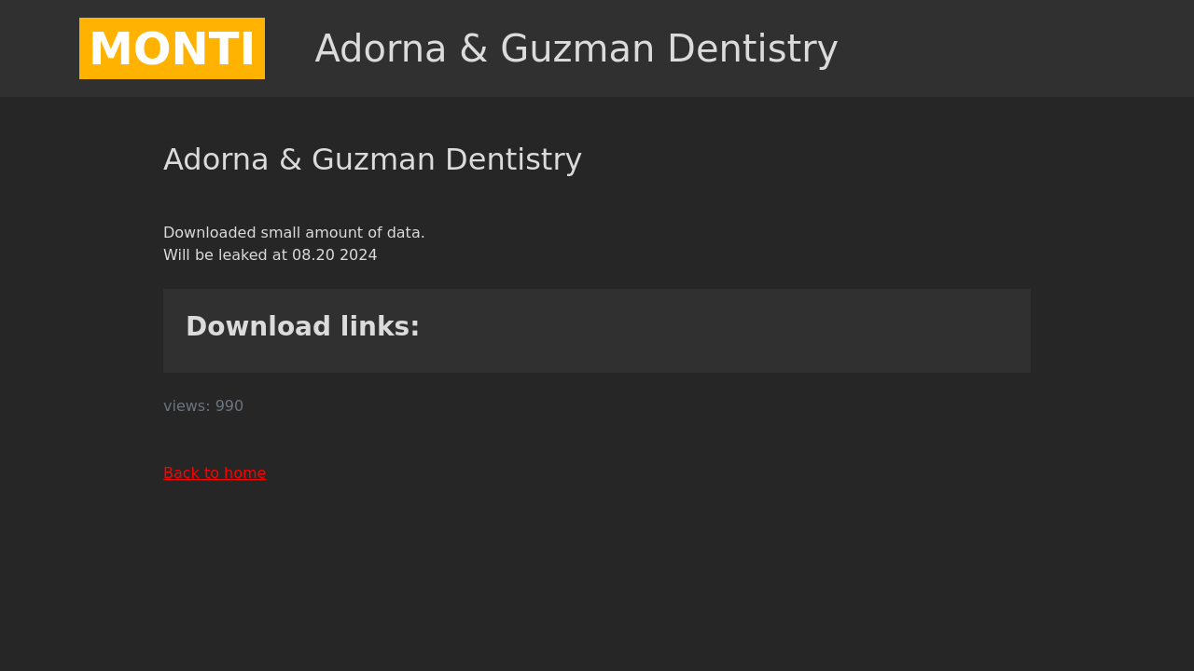Click the word 'Adorna' in the main heading

215,159
